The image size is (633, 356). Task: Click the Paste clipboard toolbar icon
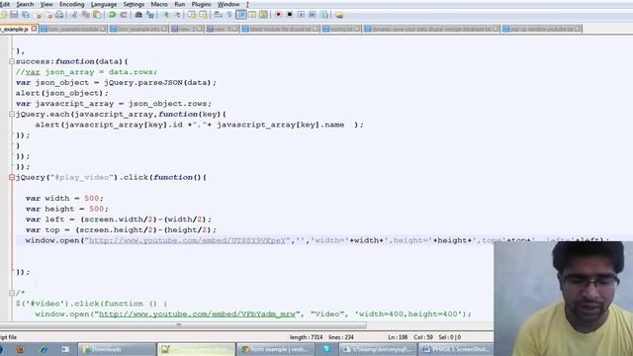(97, 15)
